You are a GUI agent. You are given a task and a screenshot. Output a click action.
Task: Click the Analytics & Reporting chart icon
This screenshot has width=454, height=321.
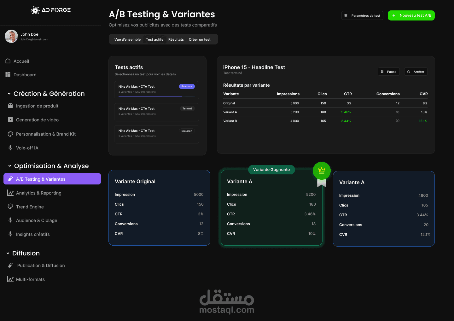coord(10,193)
